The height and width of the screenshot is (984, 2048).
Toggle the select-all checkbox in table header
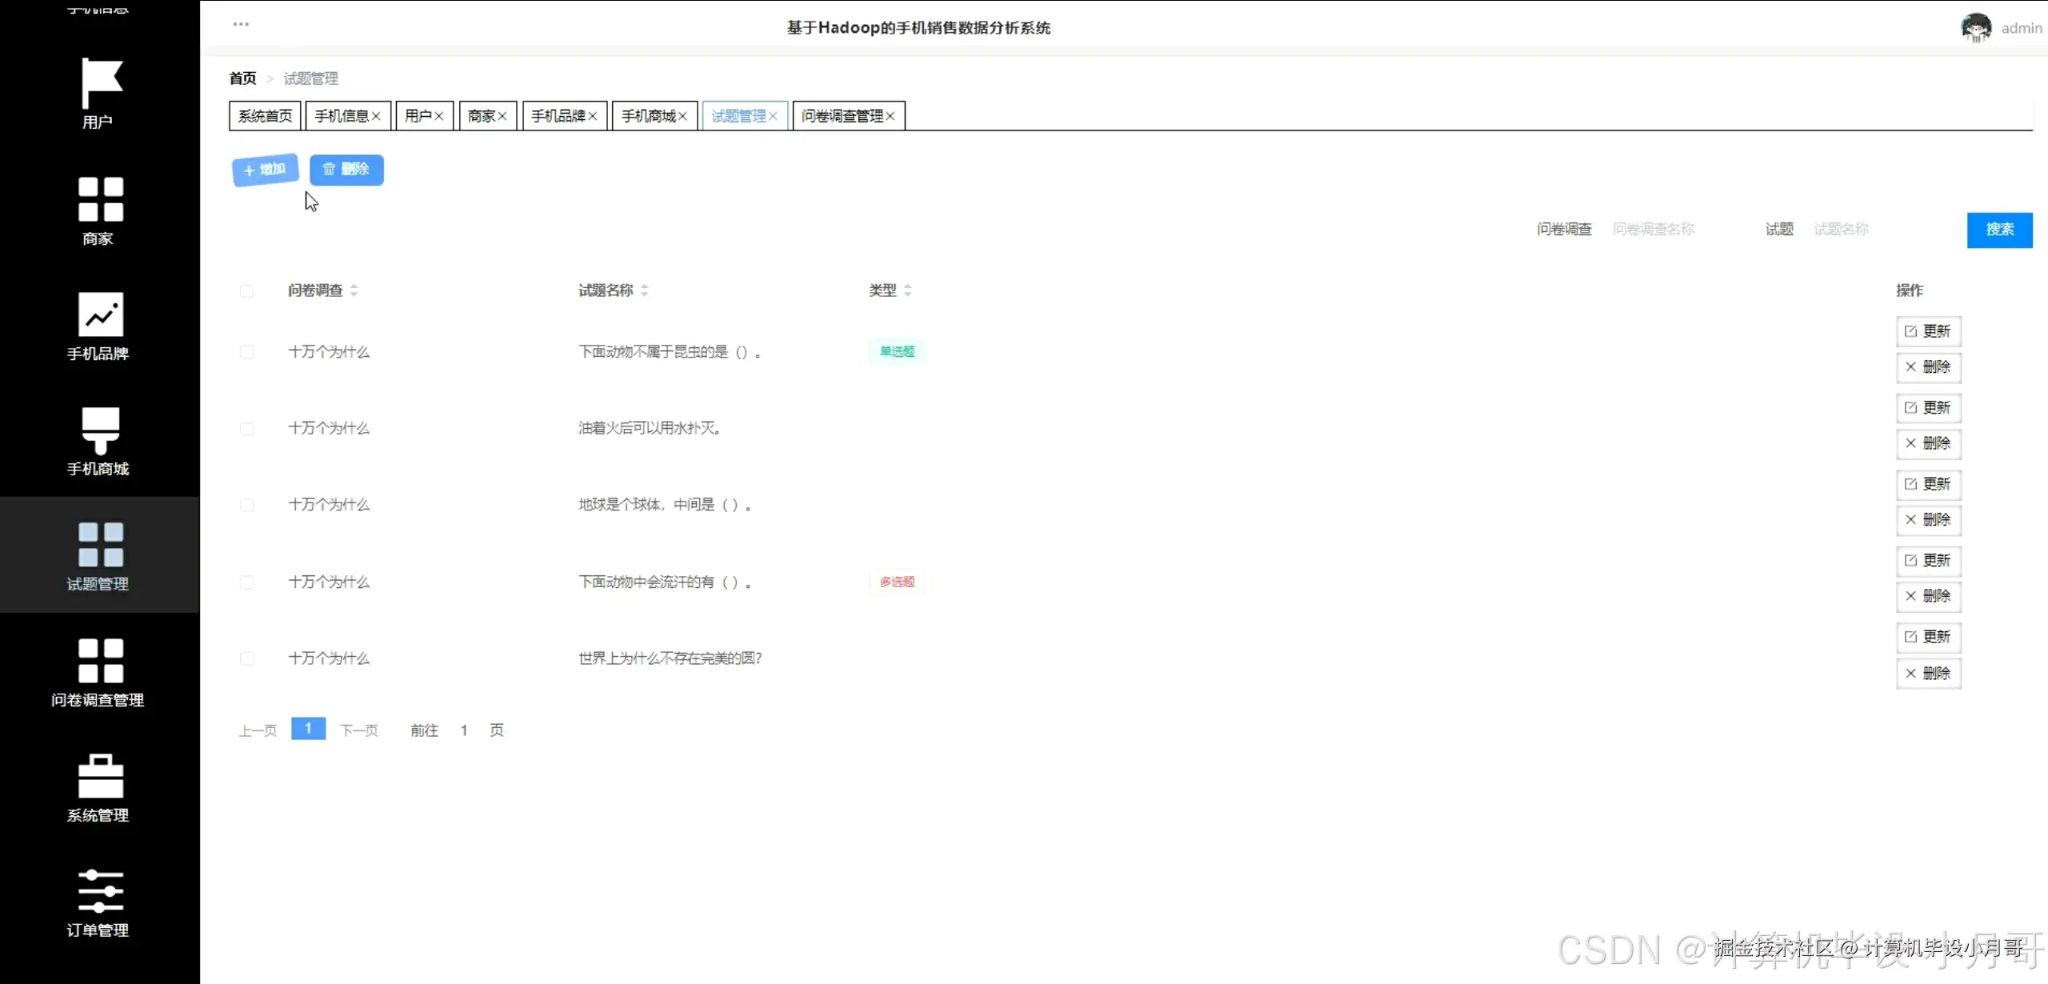pos(246,291)
